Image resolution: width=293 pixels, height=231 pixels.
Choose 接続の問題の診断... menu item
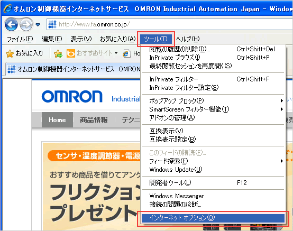click(213, 205)
